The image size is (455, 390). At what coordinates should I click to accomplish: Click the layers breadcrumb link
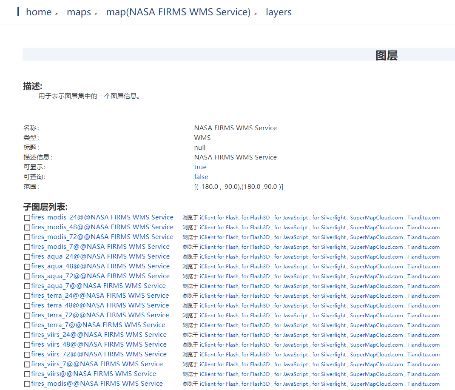(279, 12)
